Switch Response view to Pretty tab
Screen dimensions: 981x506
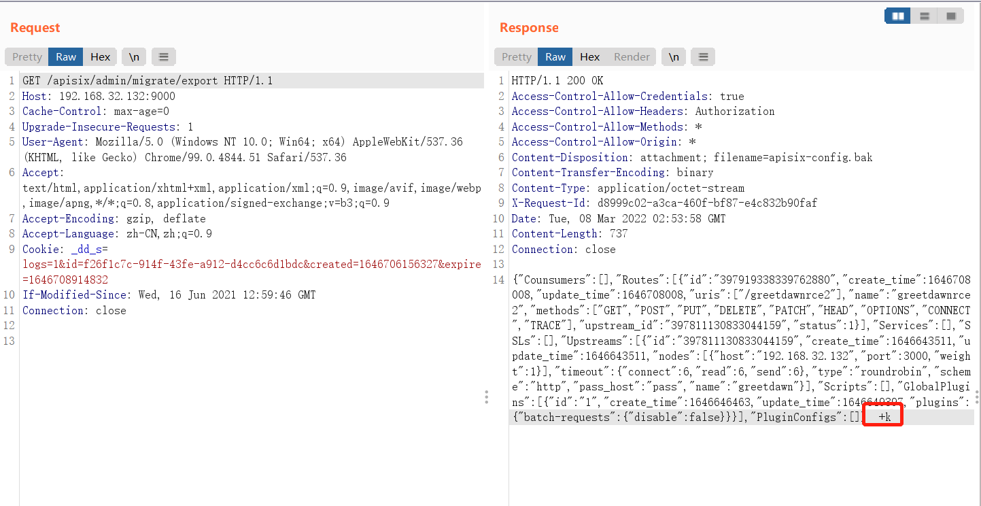click(x=517, y=57)
